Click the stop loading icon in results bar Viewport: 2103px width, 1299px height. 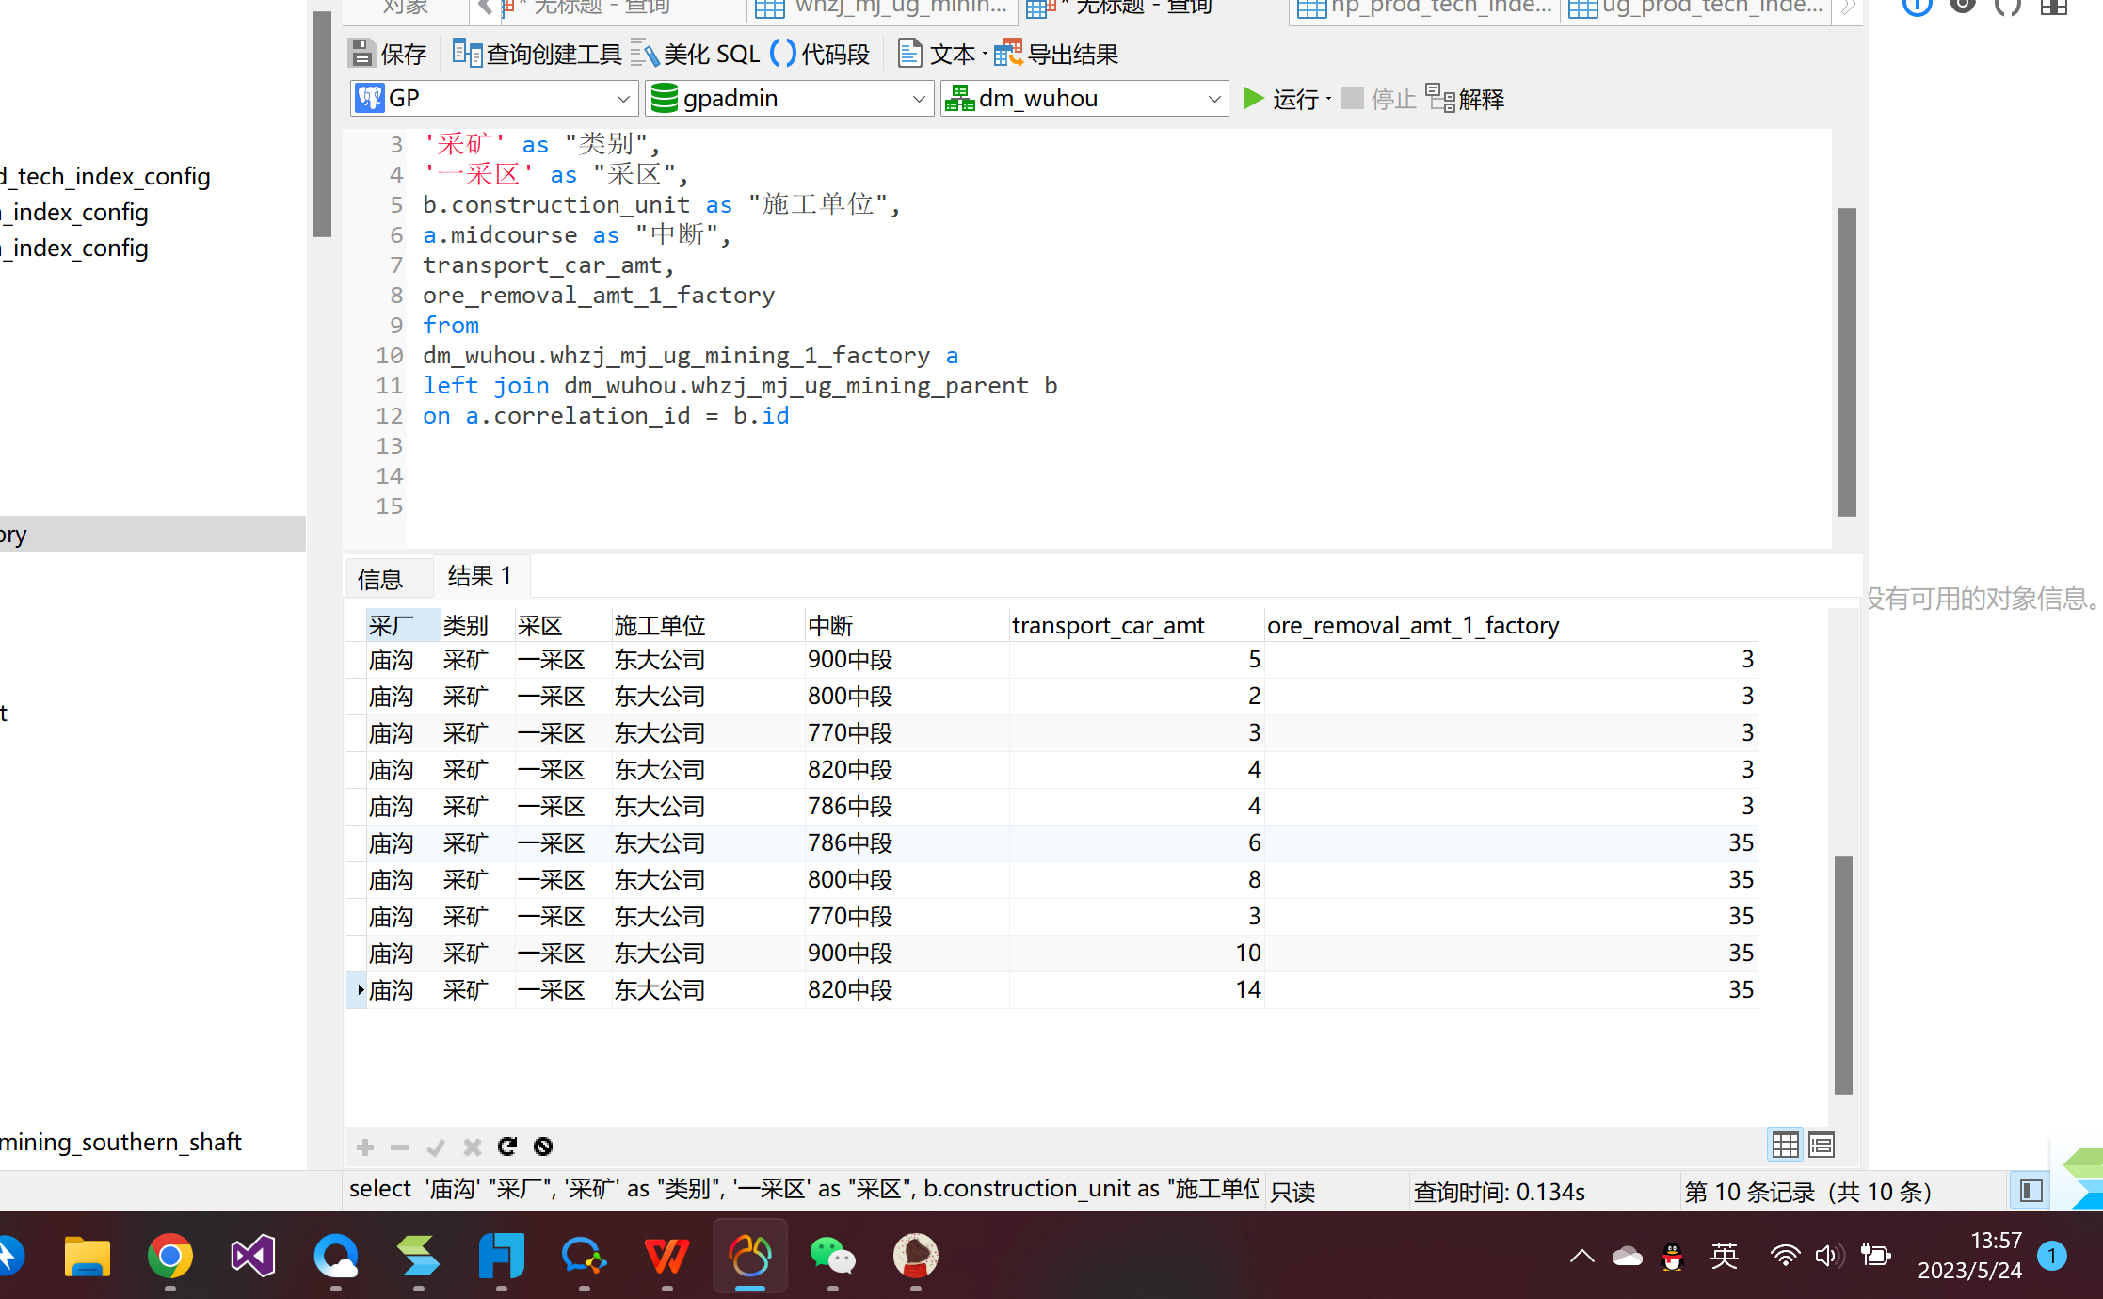[543, 1147]
